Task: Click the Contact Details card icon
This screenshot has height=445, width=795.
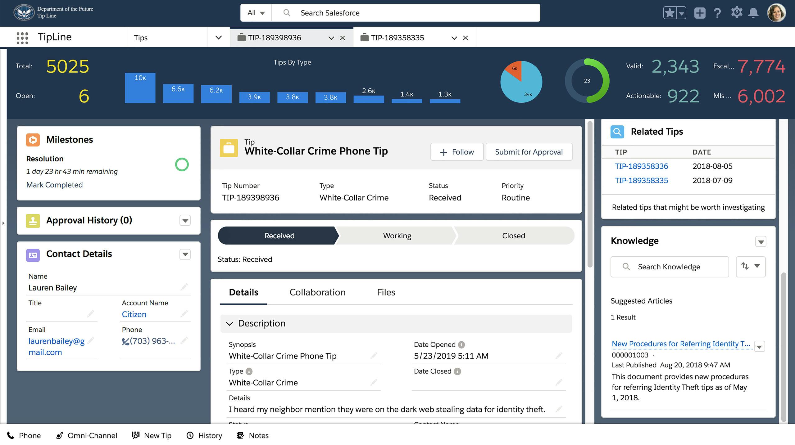Action: [33, 255]
